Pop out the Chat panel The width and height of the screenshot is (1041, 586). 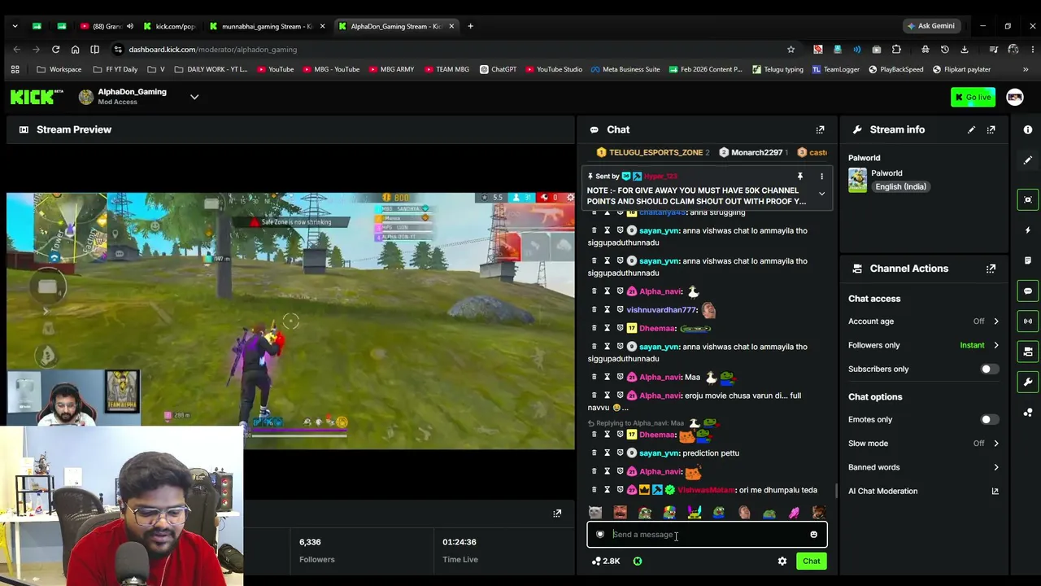coord(820,129)
